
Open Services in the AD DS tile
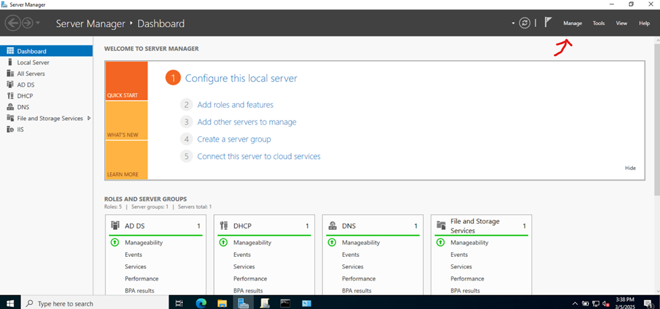135,266
